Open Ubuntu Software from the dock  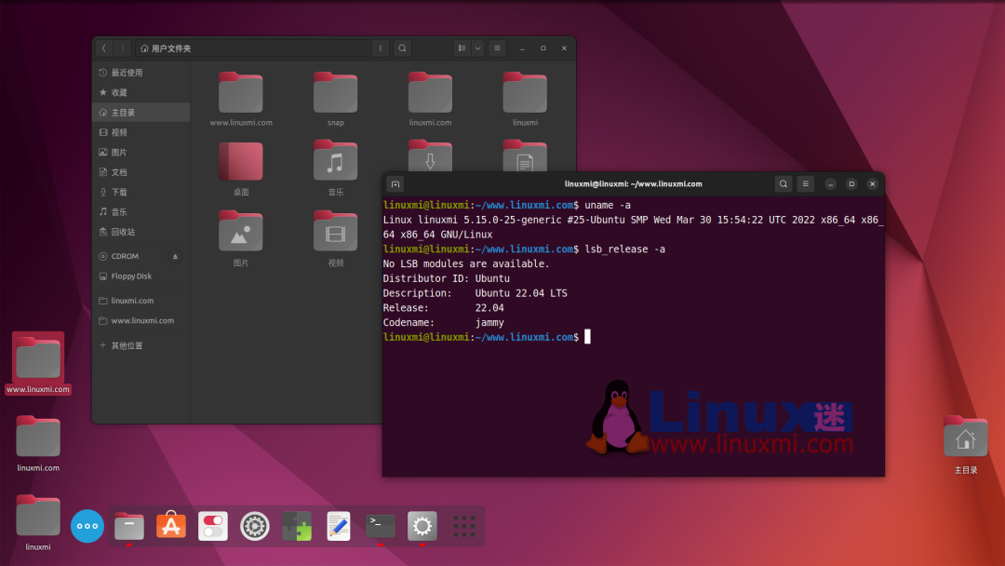[x=171, y=526]
